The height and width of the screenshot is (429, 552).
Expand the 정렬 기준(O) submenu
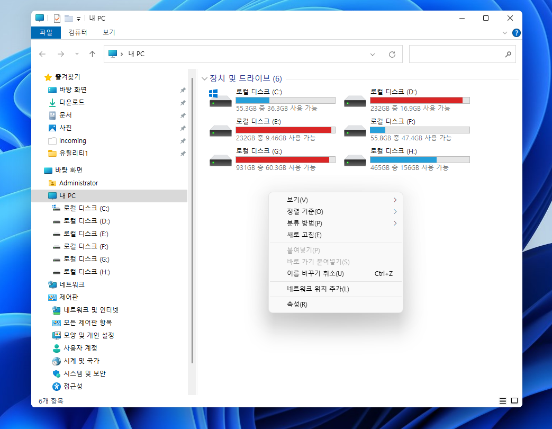(336, 211)
